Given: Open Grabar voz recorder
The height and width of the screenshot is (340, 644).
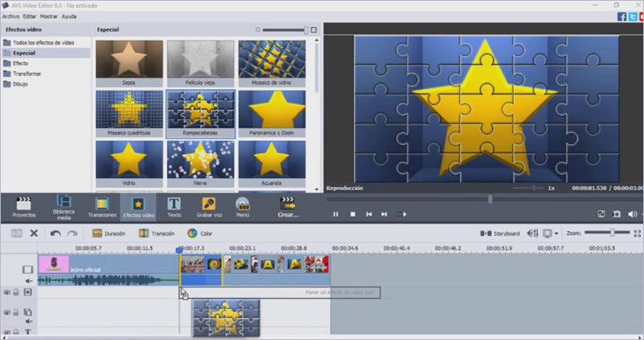Looking at the screenshot, I should 209,207.
